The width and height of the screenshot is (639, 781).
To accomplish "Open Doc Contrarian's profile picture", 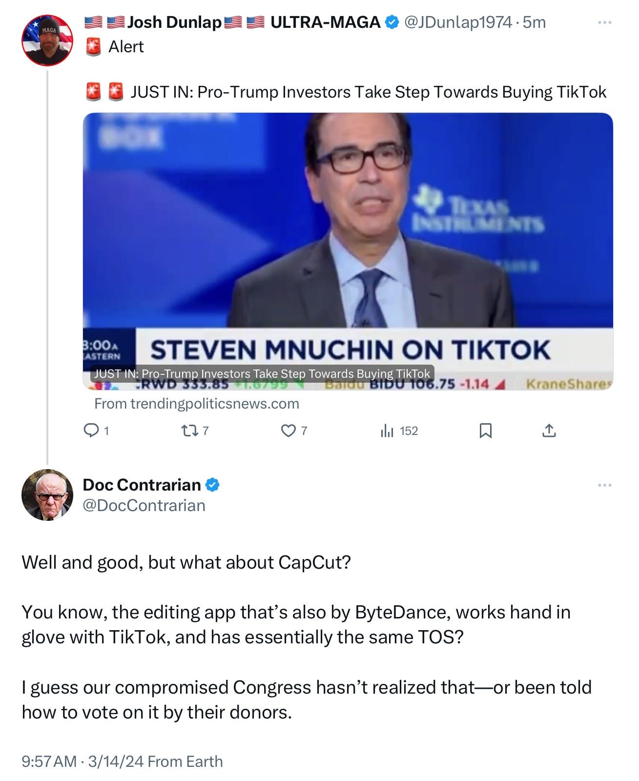I will tap(47, 495).
